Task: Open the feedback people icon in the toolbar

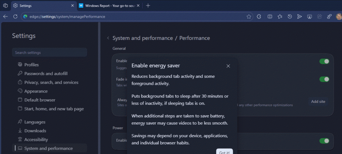Action: (x=329, y=17)
